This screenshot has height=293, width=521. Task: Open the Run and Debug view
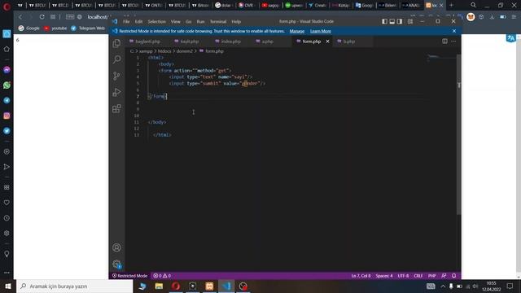116,92
